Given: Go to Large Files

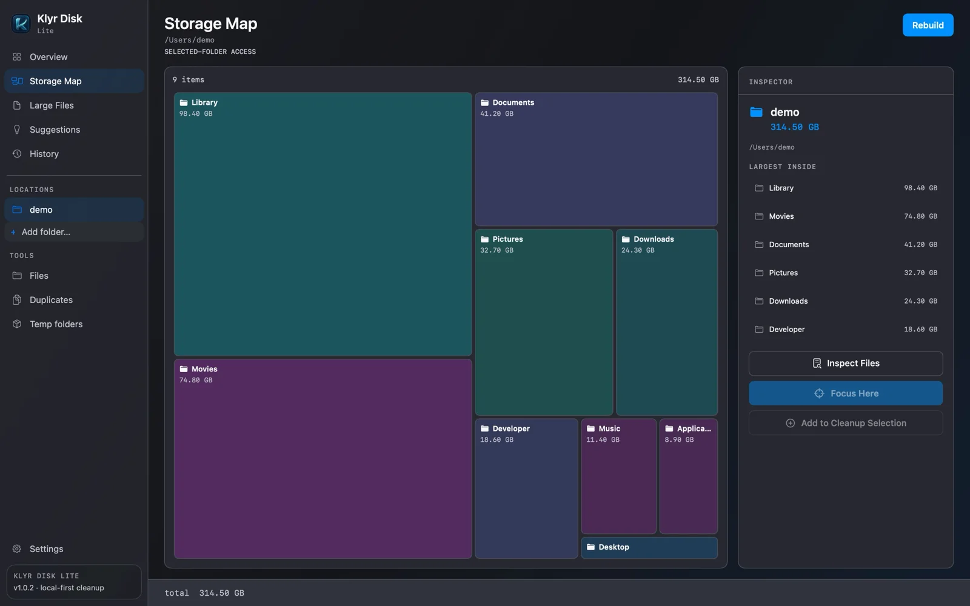Looking at the screenshot, I should click(x=74, y=105).
